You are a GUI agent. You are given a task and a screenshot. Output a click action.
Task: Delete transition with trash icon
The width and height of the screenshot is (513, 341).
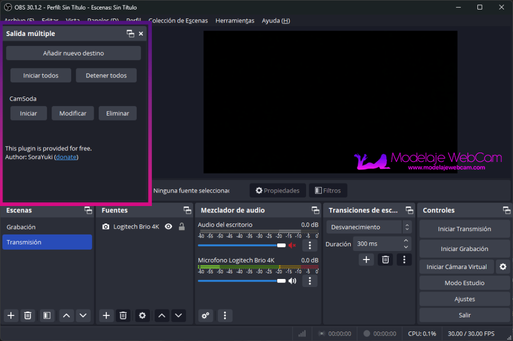point(385,259)
